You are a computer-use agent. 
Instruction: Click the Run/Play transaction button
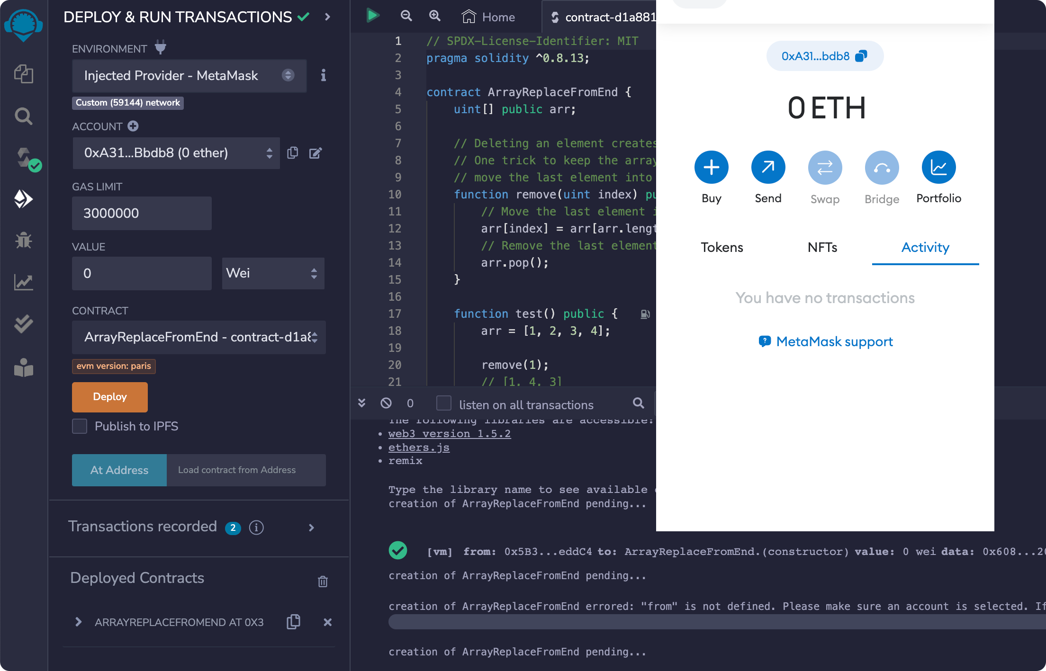pyautogui.click(x=372, y=15)
